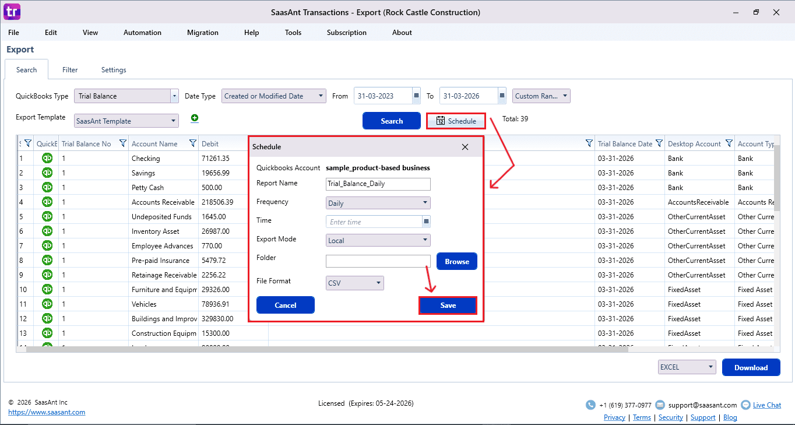
Task: Open the time picker in the Schedule dialog
Action: [x=426, y=222]
